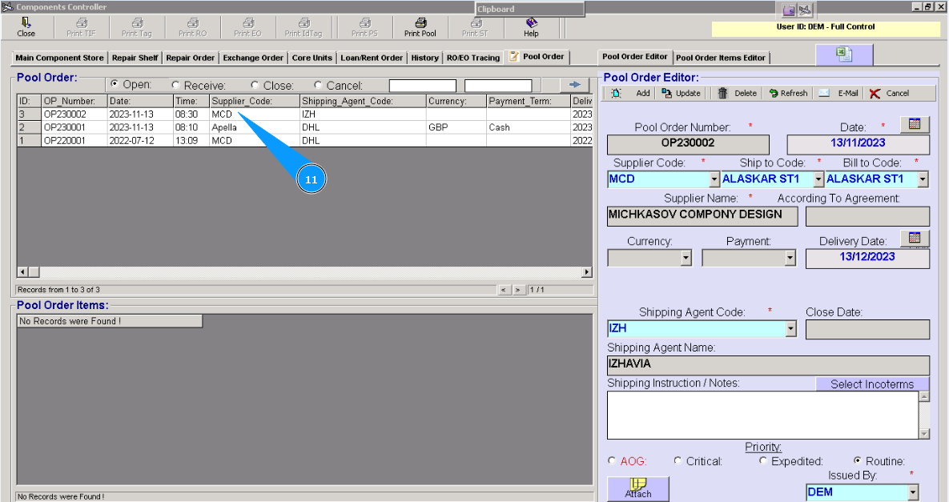The width and height of the screenshot is (949, 502).
Task: Open Help from the toolbar
Action: click(531, 27)
